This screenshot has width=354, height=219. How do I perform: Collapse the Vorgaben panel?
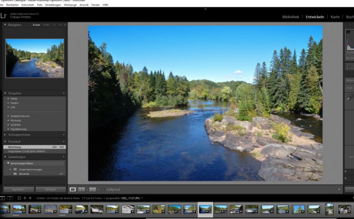[5, 93]
